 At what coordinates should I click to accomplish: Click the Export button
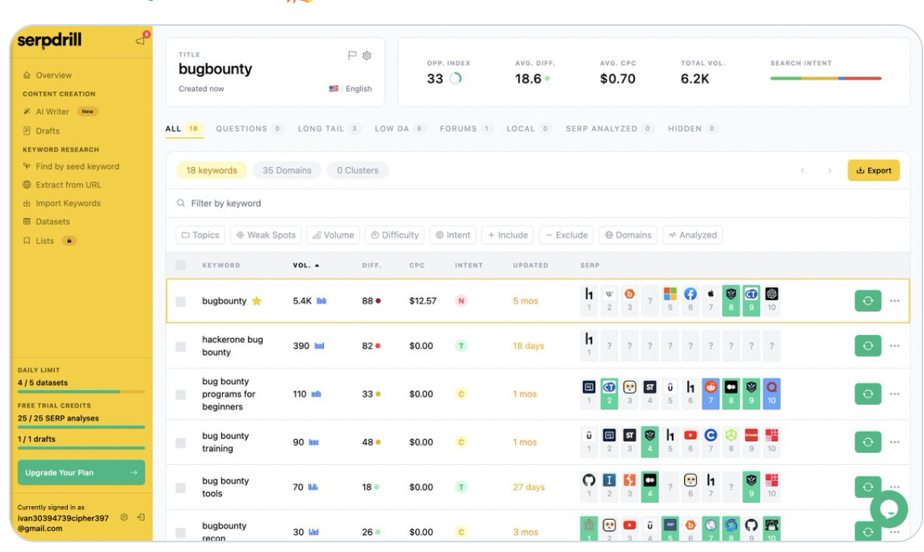point(873,170)
